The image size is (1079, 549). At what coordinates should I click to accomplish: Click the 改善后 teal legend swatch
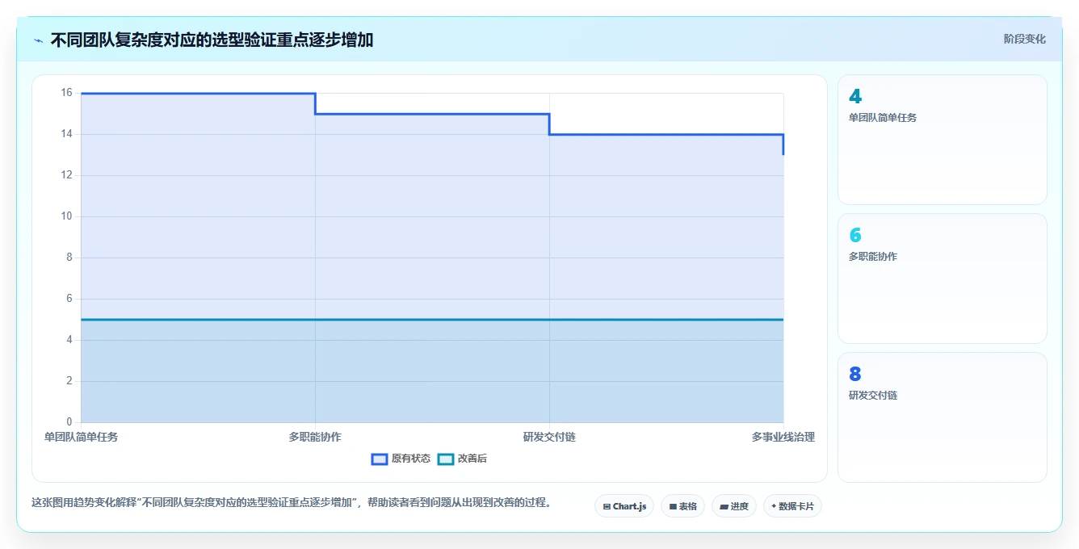(446, 459)
